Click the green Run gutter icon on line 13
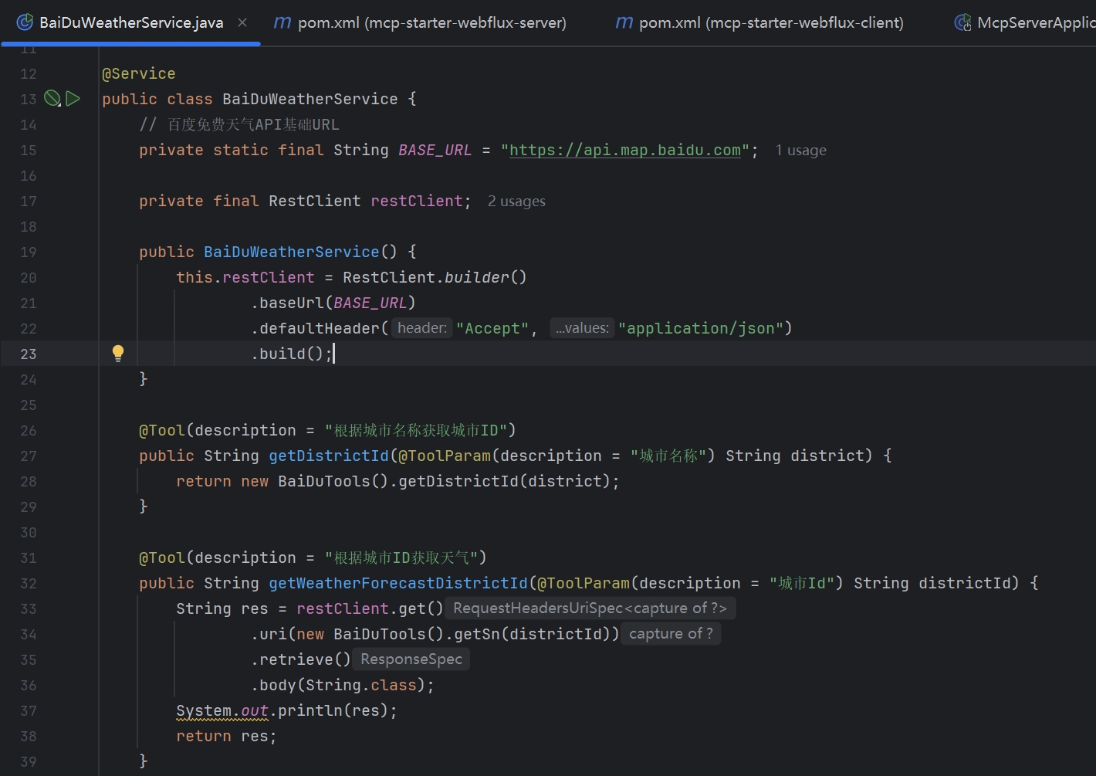This screenshot has height=776, width=1096. tap(73, 98)
